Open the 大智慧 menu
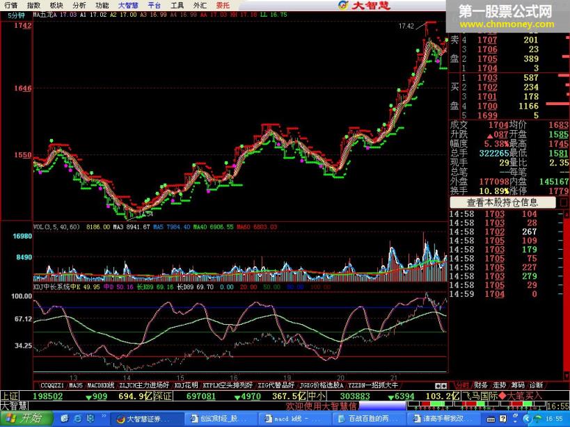Viewport: 570px width, 427px height. (x=128, y=5)
